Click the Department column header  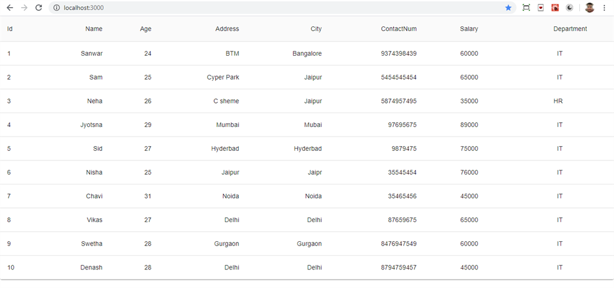coord(570,29)
